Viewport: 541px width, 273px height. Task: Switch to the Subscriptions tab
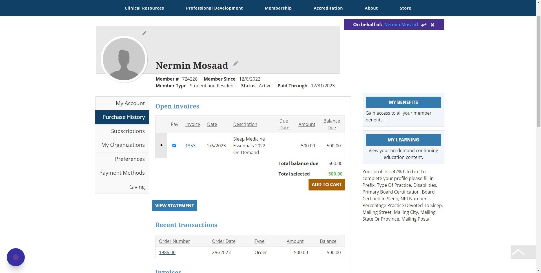click(122, 131)
